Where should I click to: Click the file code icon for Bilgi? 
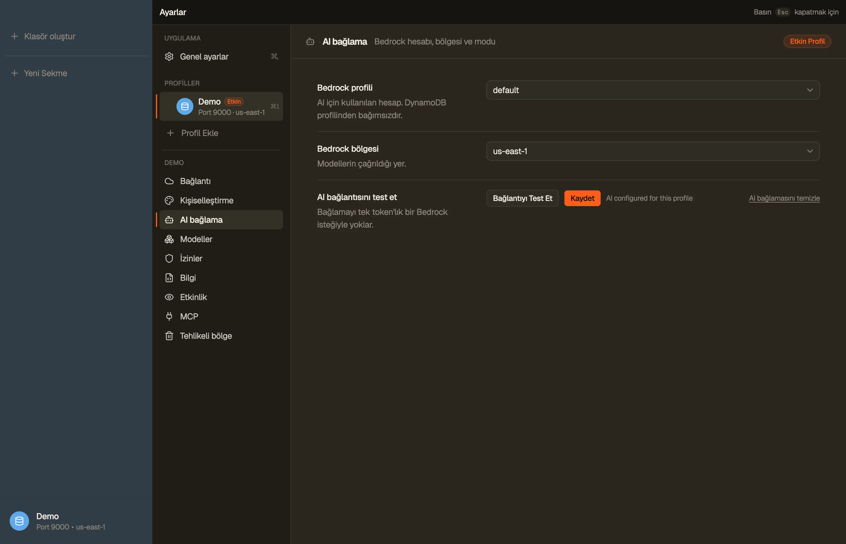(169, 278)
